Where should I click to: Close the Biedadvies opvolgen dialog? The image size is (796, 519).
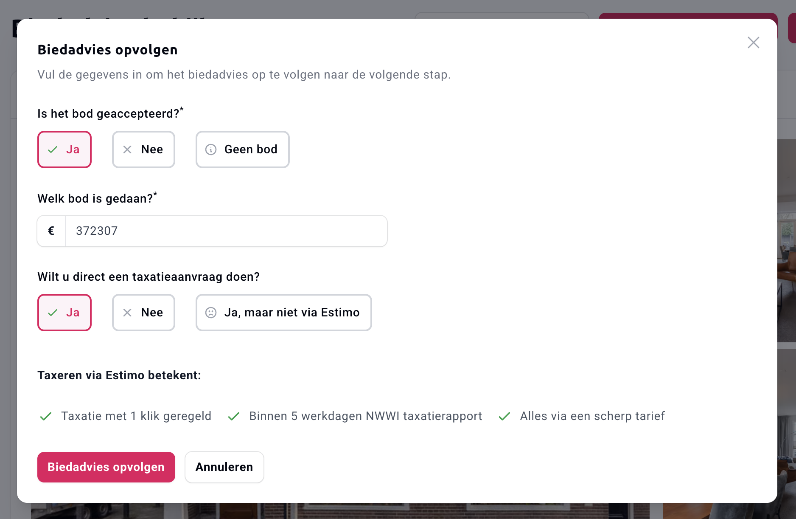[x=753, y=42]
